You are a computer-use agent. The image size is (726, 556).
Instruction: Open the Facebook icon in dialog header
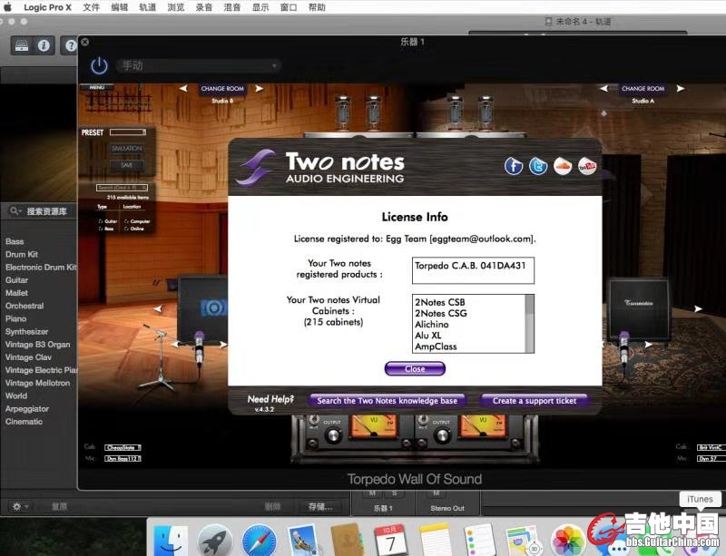coord(514,166)
